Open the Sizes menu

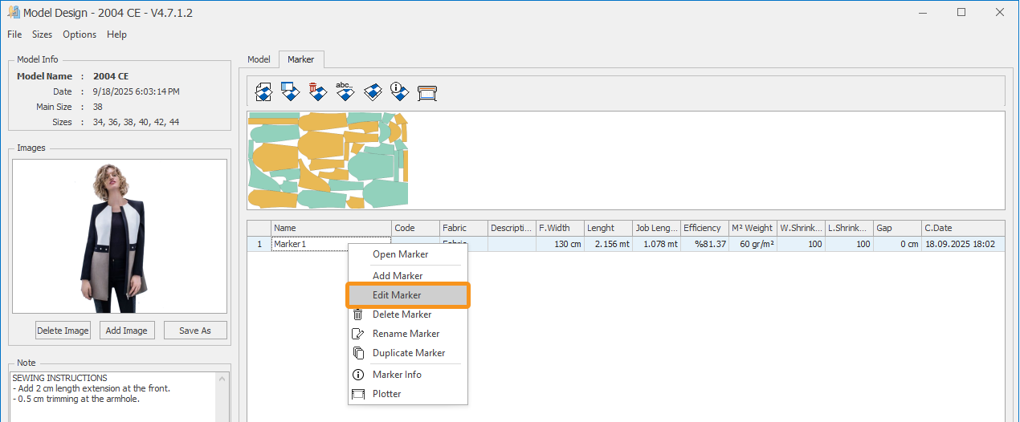[42, 34]
